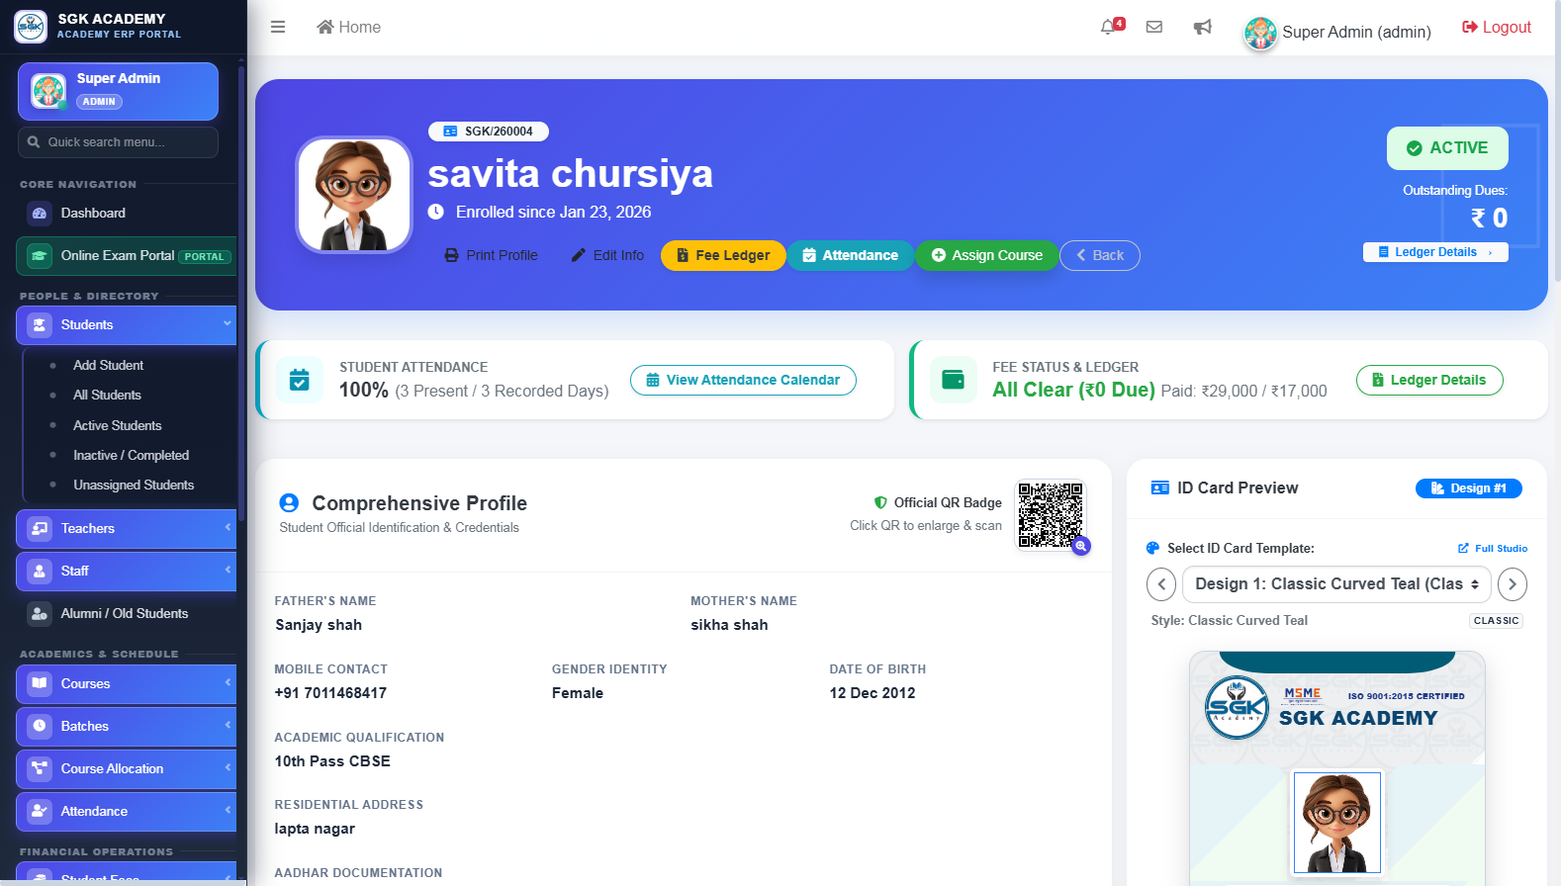
Task: Click Edit Info pencil button
Action: pyautogui.click(x=607, y=255)
